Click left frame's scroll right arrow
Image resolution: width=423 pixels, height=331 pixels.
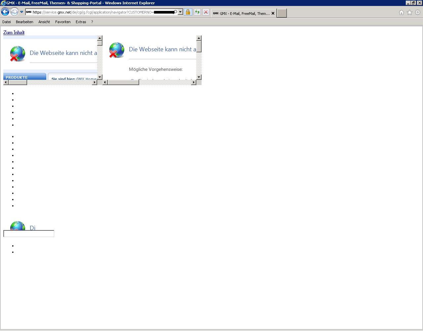pos(95,82)
